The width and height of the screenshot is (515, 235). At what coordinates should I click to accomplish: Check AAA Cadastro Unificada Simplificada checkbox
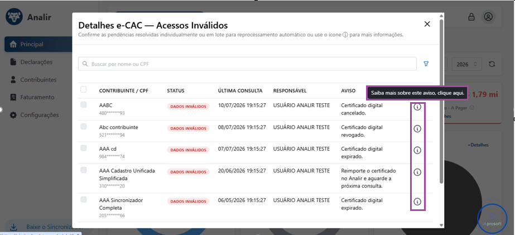pos(84,170)
